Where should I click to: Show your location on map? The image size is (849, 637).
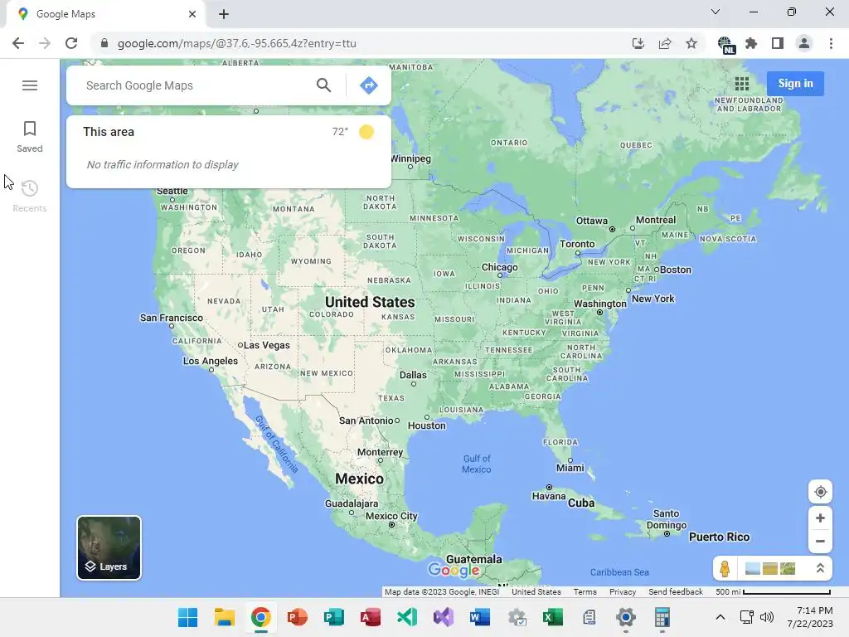820,492
